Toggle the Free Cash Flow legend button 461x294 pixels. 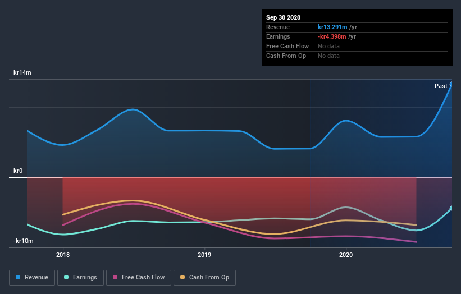click(139, 278)
